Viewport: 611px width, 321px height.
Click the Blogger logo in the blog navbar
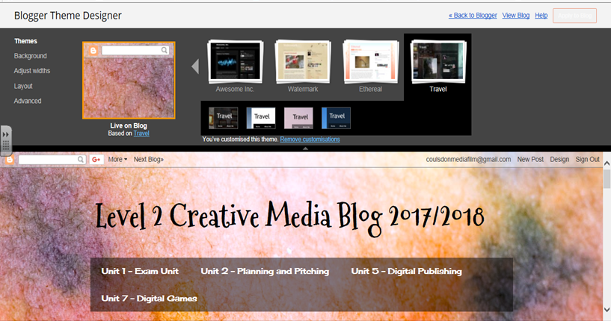pyautogui.click(x=10, y=160)
